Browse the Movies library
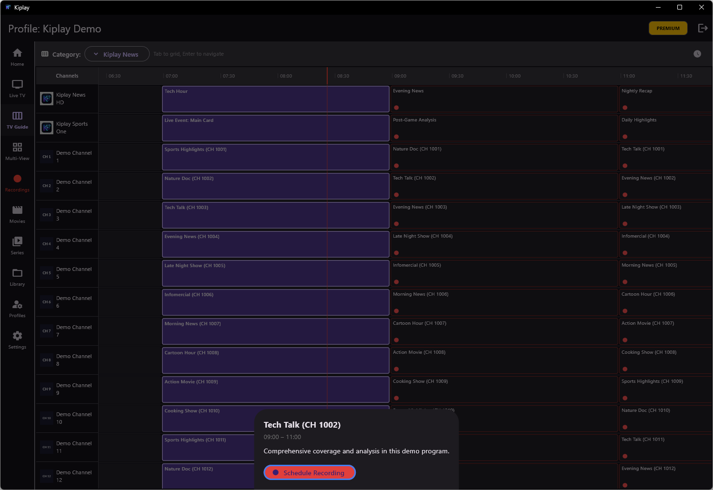This screenshot has width=713, height=490. tap(17, 214)
